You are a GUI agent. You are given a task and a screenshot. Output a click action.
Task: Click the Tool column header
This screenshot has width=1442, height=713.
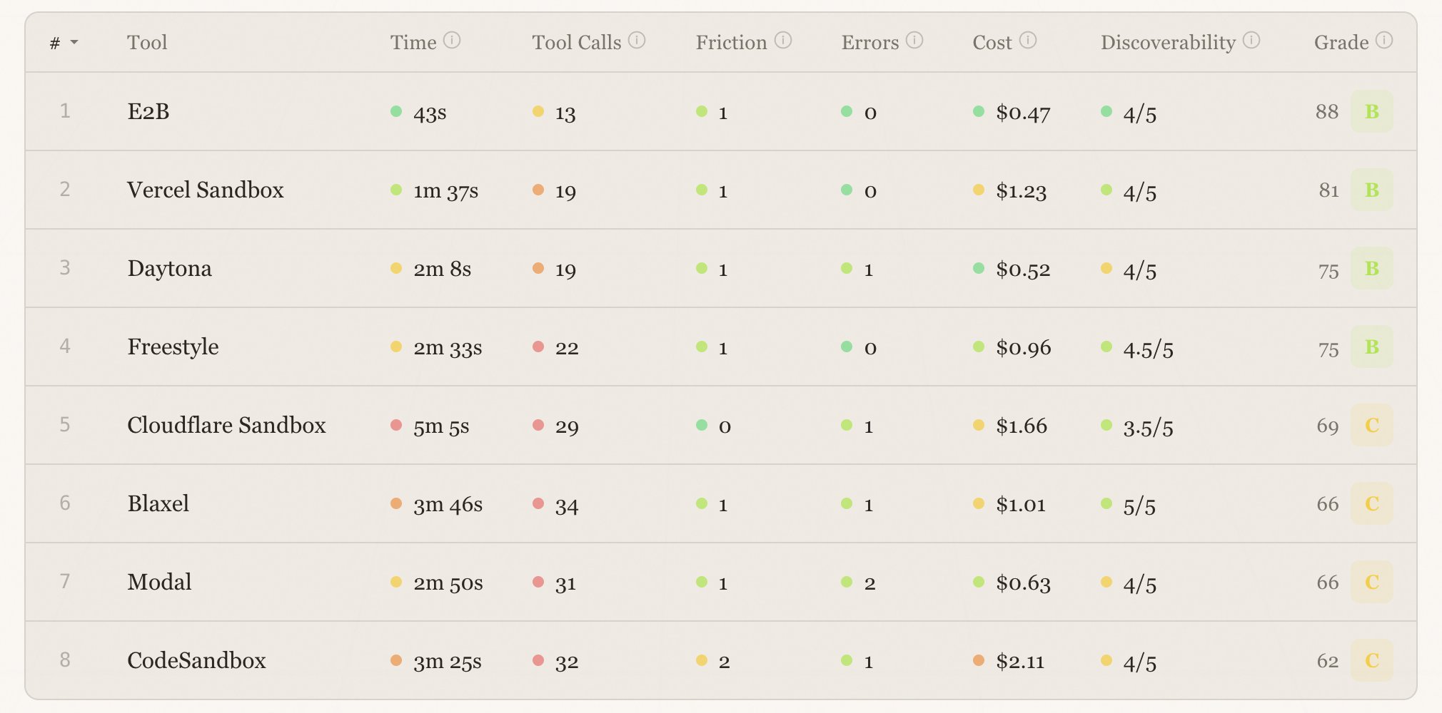(148, 43)
